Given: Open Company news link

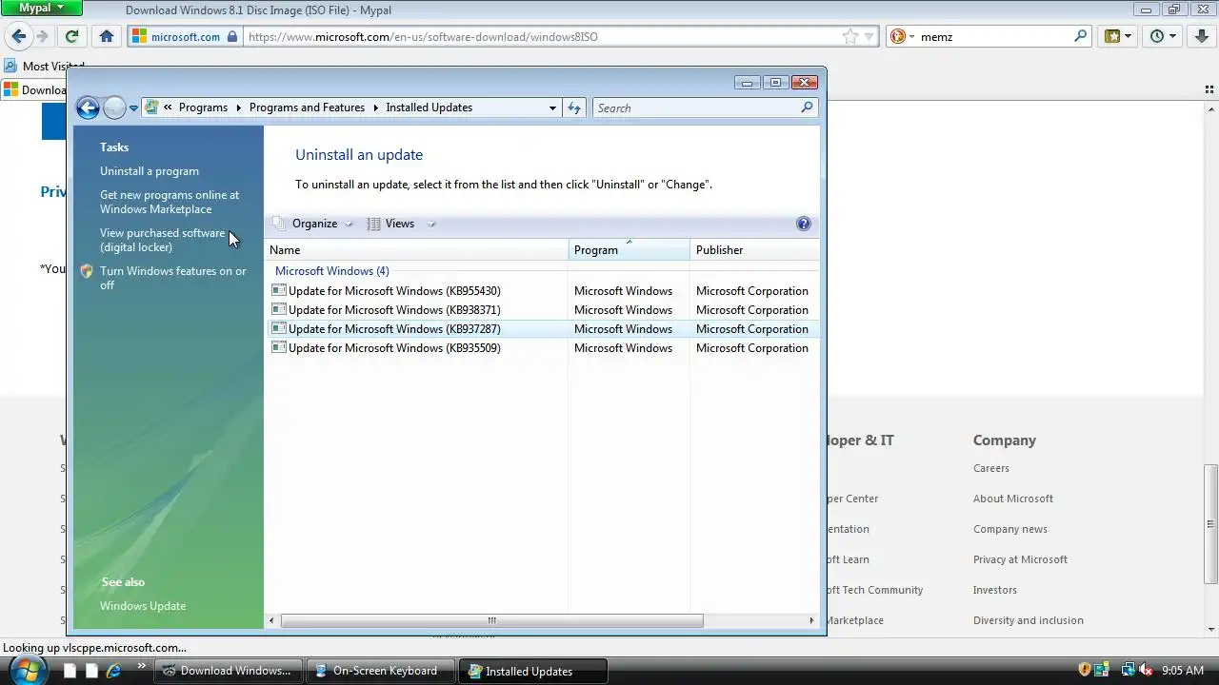Looking at the screenshot, I should [1009, 529].
